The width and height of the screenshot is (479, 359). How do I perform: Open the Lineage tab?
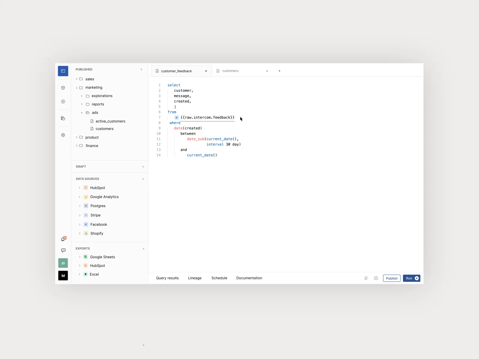tap(195, 278)
